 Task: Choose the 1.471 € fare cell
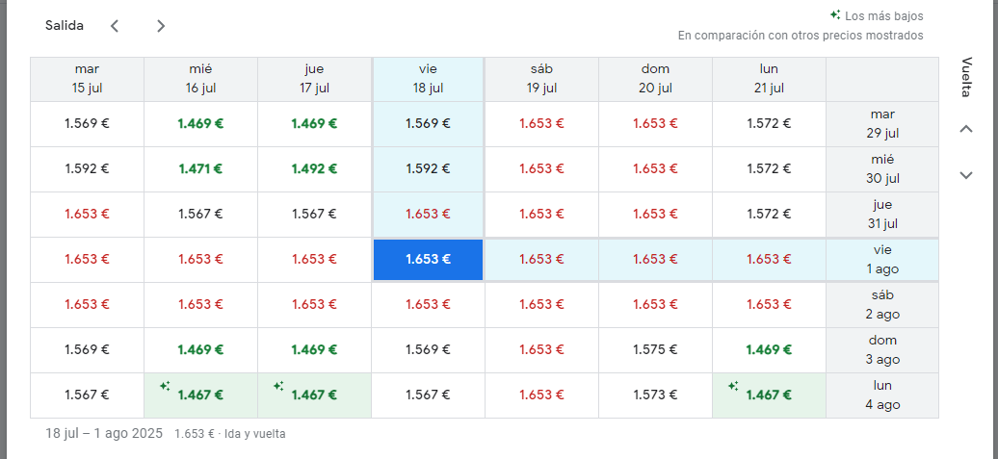[x=200, y=169]
